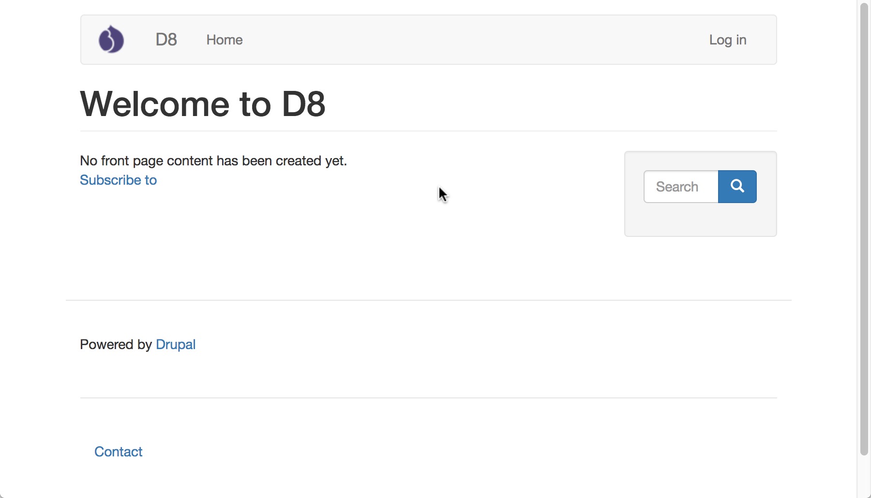Click the D8 site name
Image resolution: width=871 pixels, height=498 pixels.
pyautogui.click(x=166, y=40)
